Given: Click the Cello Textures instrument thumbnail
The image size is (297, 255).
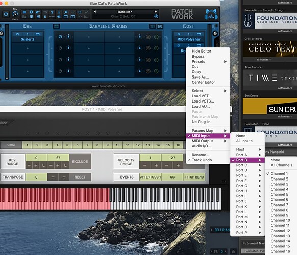Looking at the screenshot, I should pos(270,49).
